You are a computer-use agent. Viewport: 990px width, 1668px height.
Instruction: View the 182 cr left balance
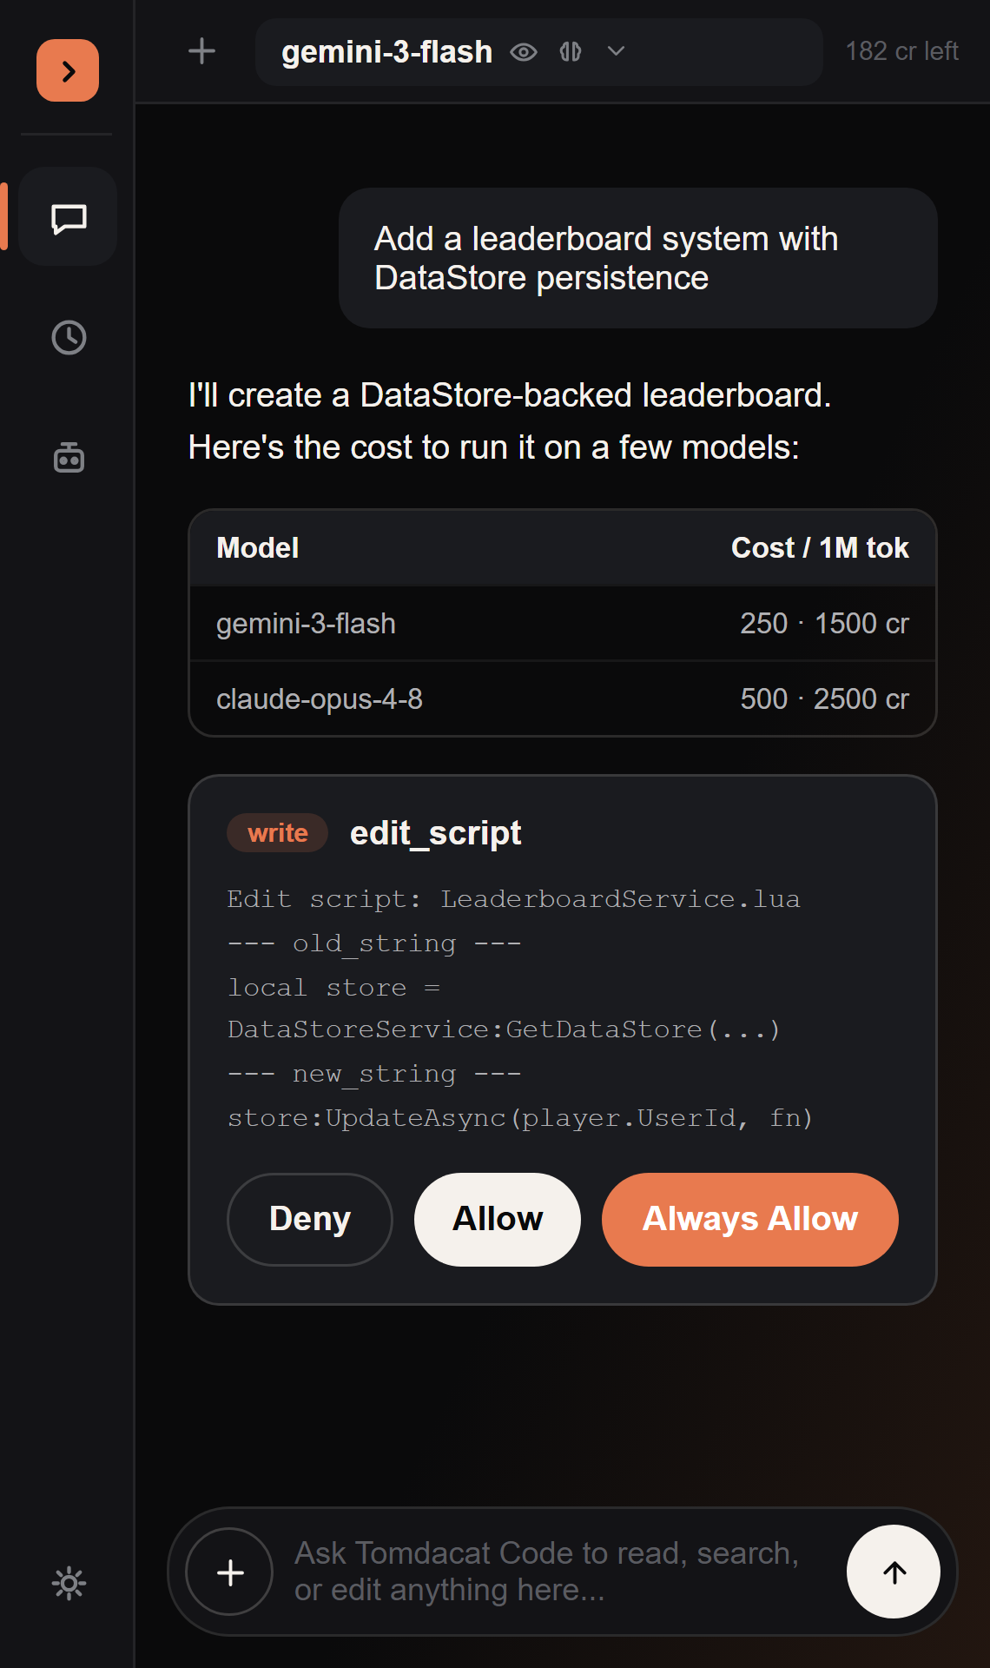point(901,51)
